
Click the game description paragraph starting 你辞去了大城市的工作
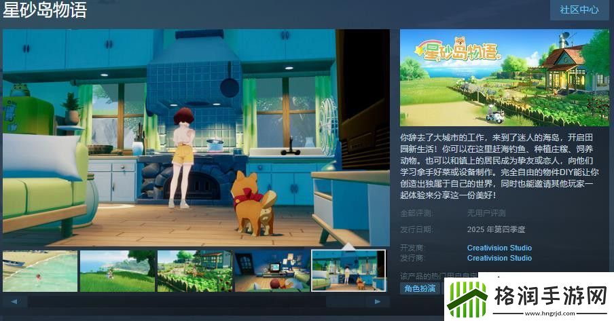[499, 166]
